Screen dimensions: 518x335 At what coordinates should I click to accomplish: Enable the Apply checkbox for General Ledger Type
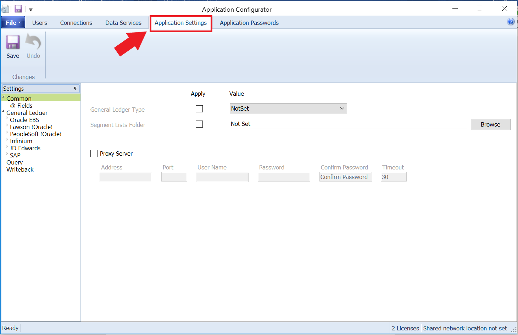(199, 109)
